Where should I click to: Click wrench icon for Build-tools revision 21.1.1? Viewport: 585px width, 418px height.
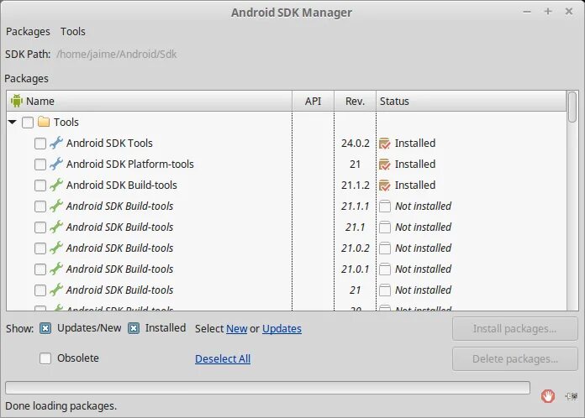[x=56, y=206]
